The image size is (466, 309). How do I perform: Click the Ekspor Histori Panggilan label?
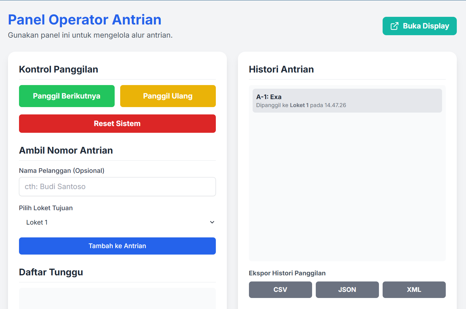(x=287, y=273)
